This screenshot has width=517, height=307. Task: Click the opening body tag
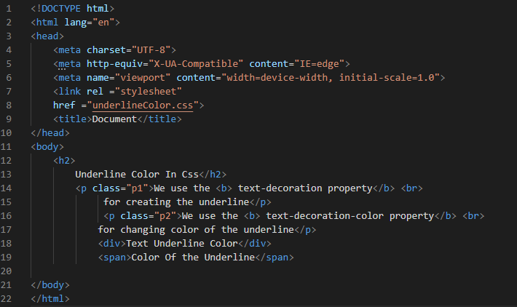point(47,147)
